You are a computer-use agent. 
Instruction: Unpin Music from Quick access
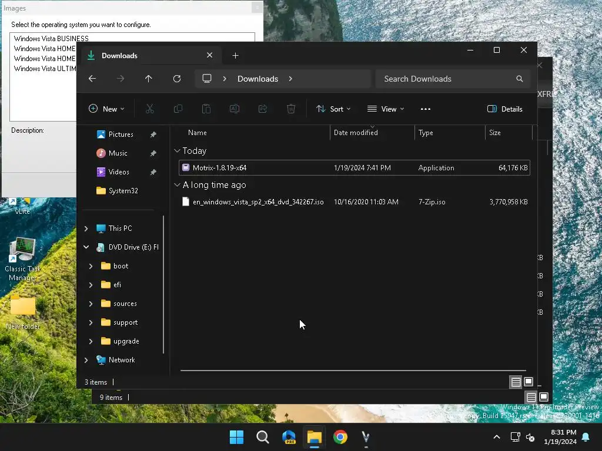pyautogui.click(x=153, y=153)
